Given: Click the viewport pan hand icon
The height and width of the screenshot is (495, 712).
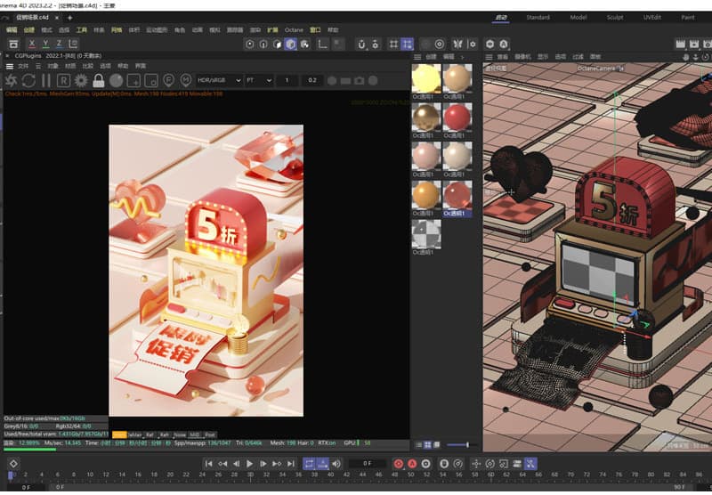Looking at the screenshot, I should [x=686, y=57].
